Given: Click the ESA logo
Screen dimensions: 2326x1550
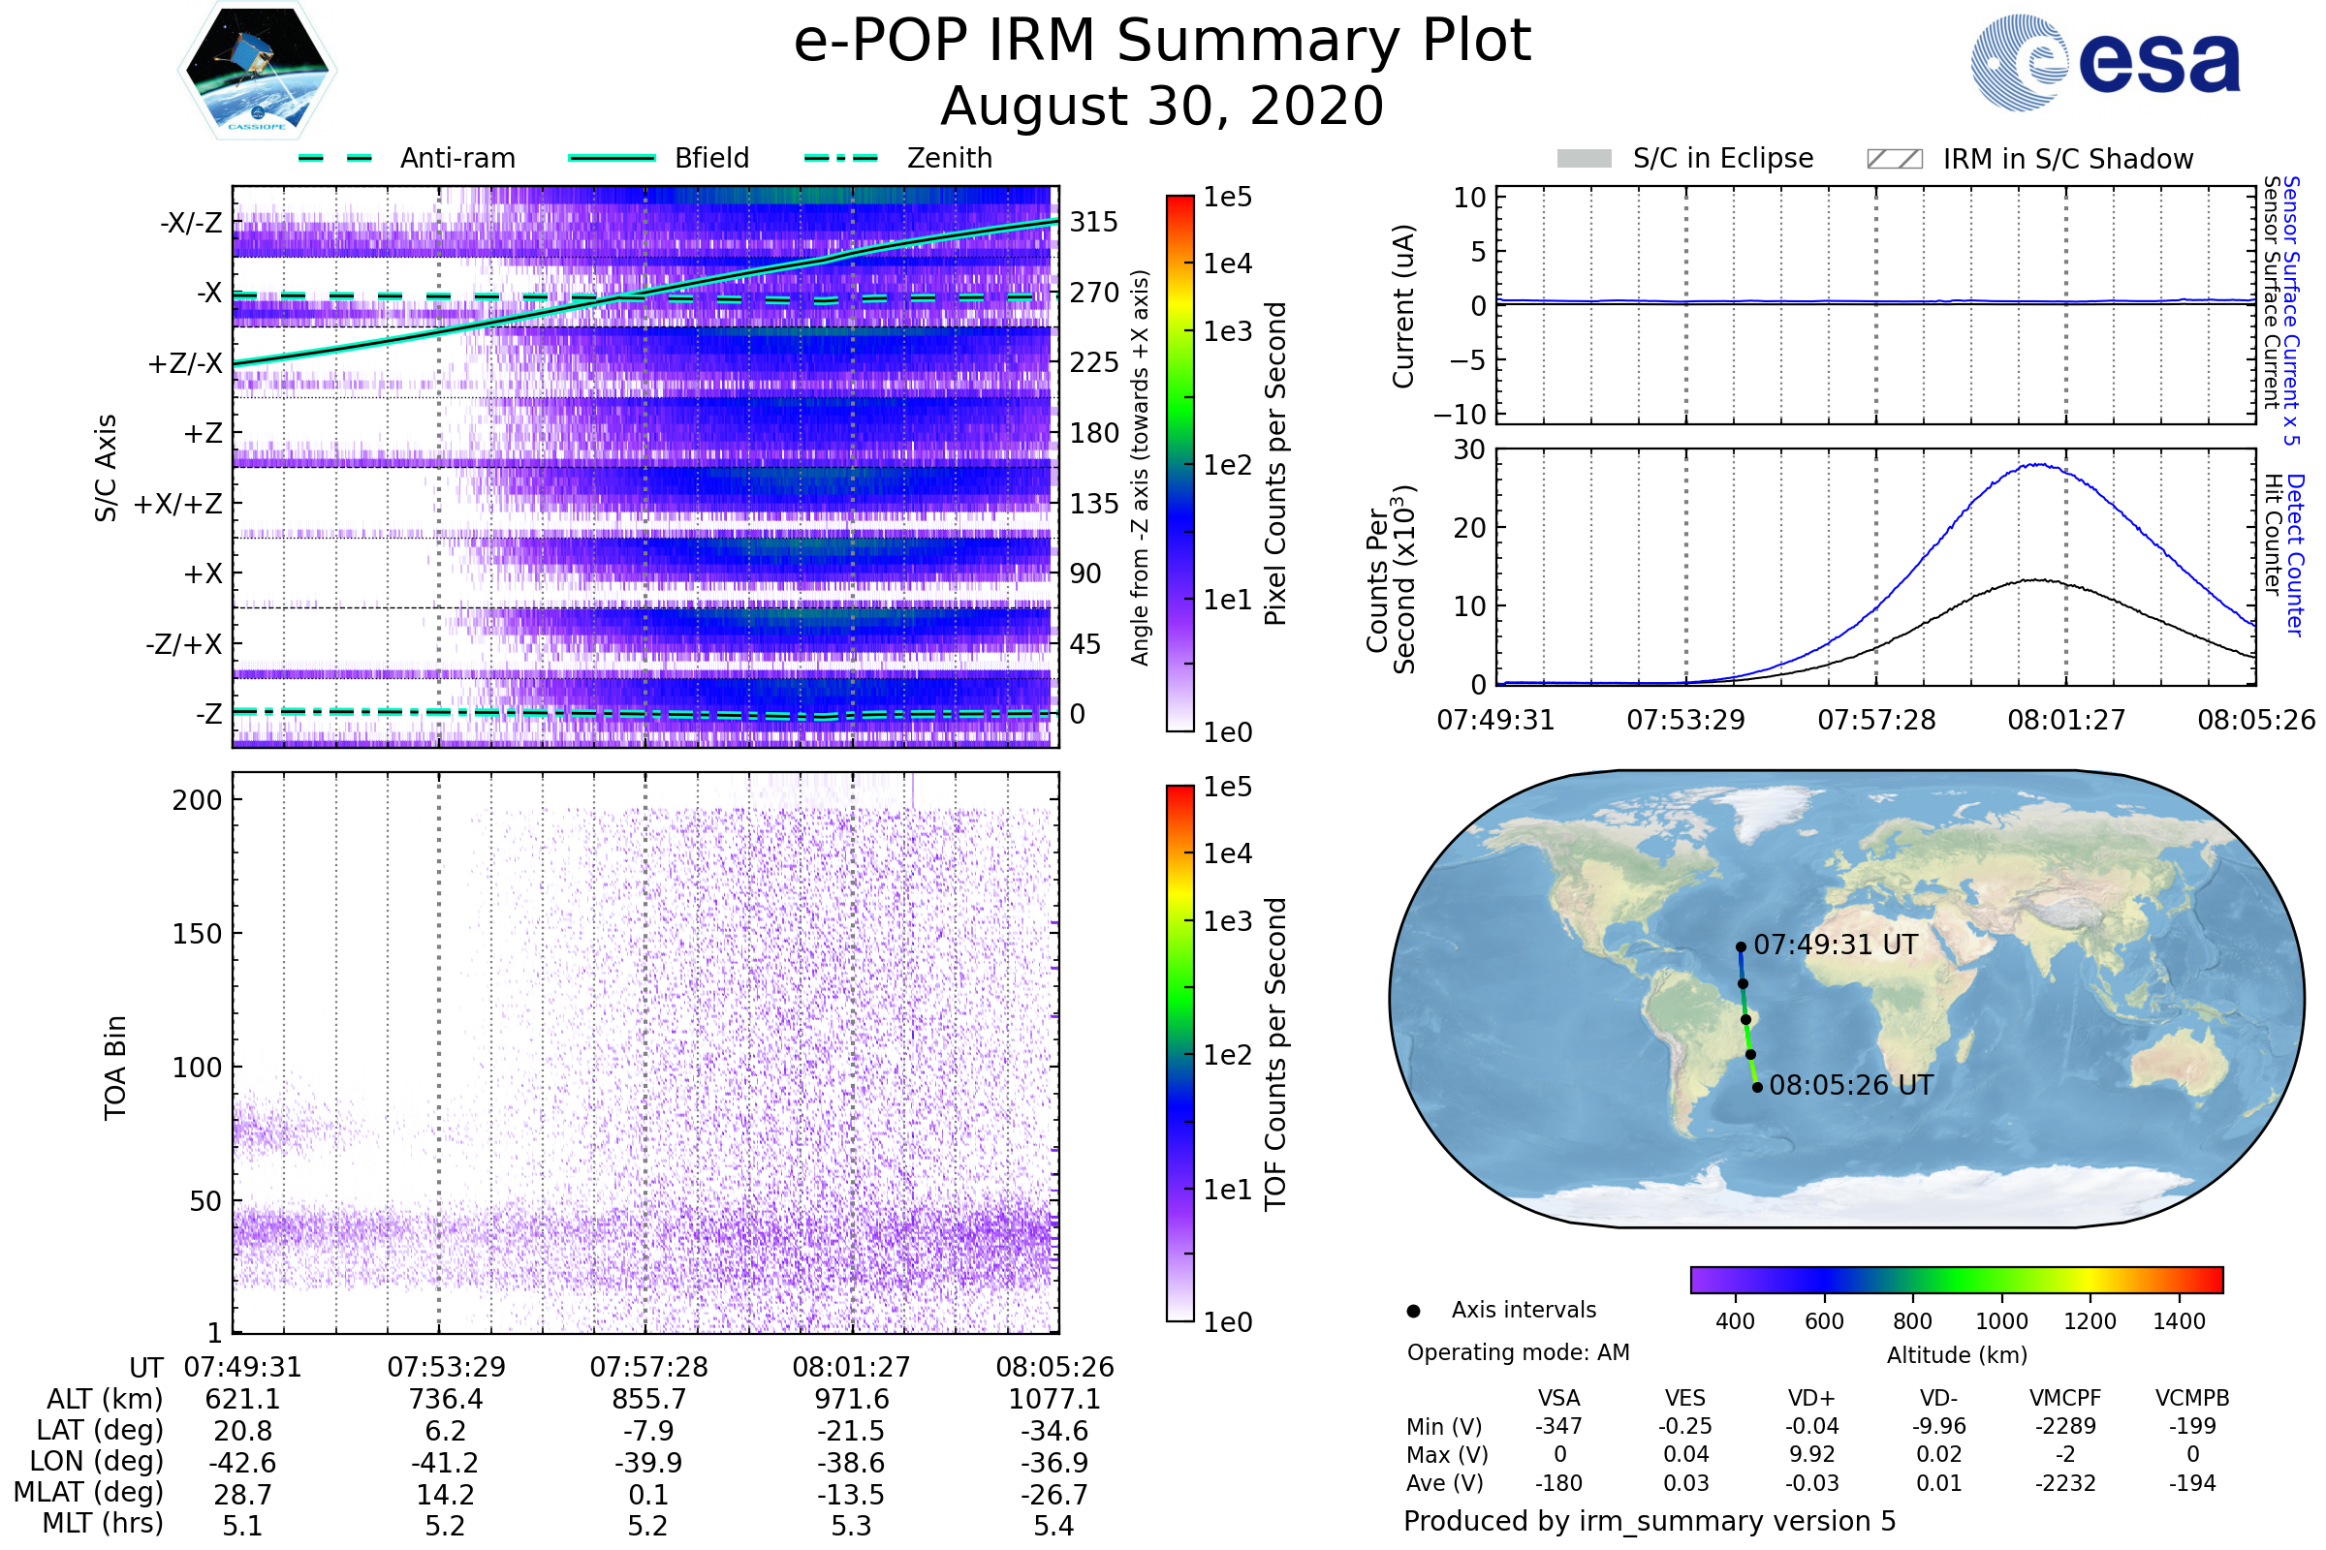Looking at the screenshot, I should [2105, 62].
